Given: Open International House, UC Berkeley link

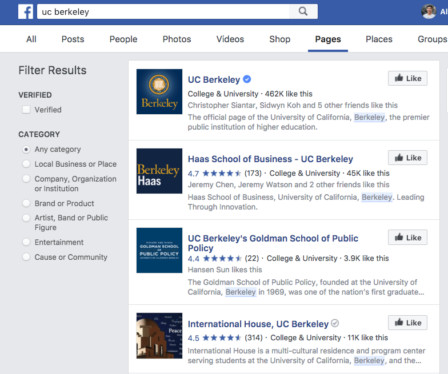Looking at the screenshot, I should (x=258, y=324).
